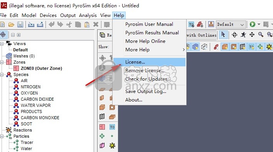Select ZONE0 (Outer Zone) item
Viewport: 273px width, 152px height.
[41, 68]
